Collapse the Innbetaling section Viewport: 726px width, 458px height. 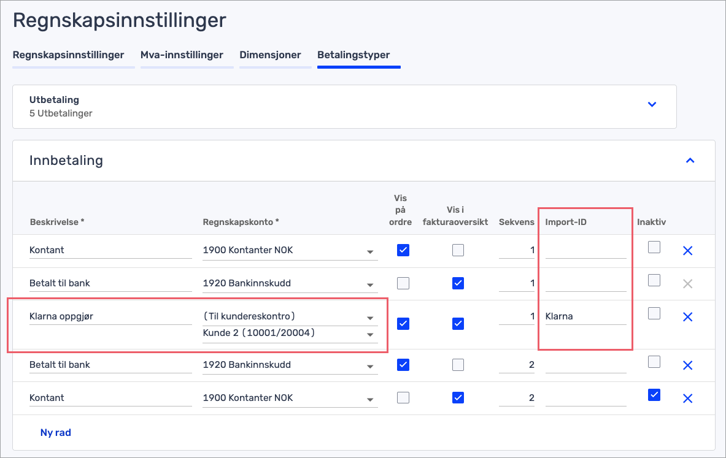[690, 161]
